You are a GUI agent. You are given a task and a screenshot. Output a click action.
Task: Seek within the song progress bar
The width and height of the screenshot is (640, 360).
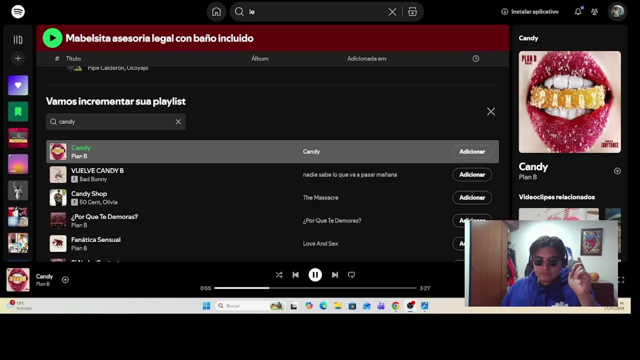click(315, 288)
